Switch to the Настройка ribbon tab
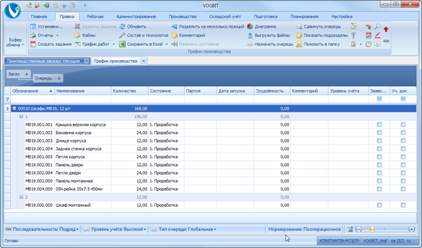This screenshot has width=422, height=248. 342,16
